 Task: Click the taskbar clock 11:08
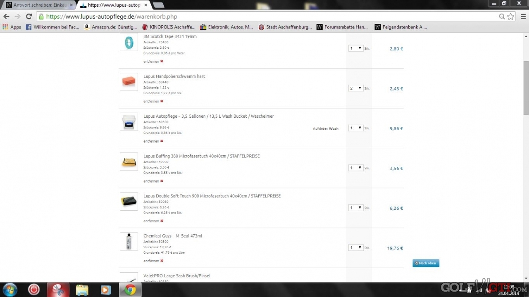(509, 287)
